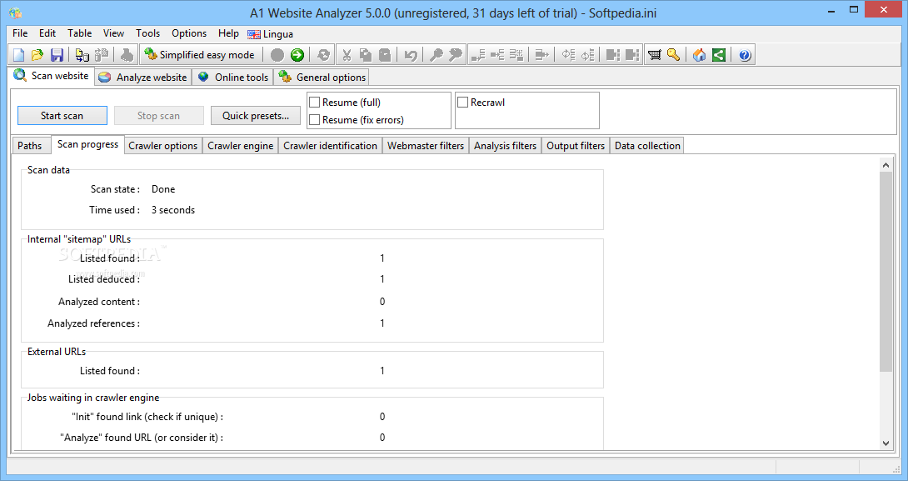Click the shopping cart purchase icon
Image resolution: width=908 pixels, height=481 pixels.
(655, 55)
